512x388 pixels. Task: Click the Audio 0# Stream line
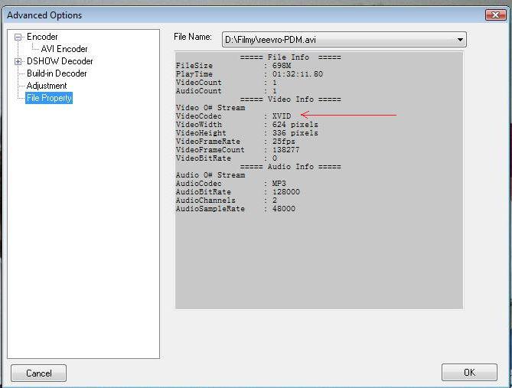pyautogui.click(x=210, y=175)
